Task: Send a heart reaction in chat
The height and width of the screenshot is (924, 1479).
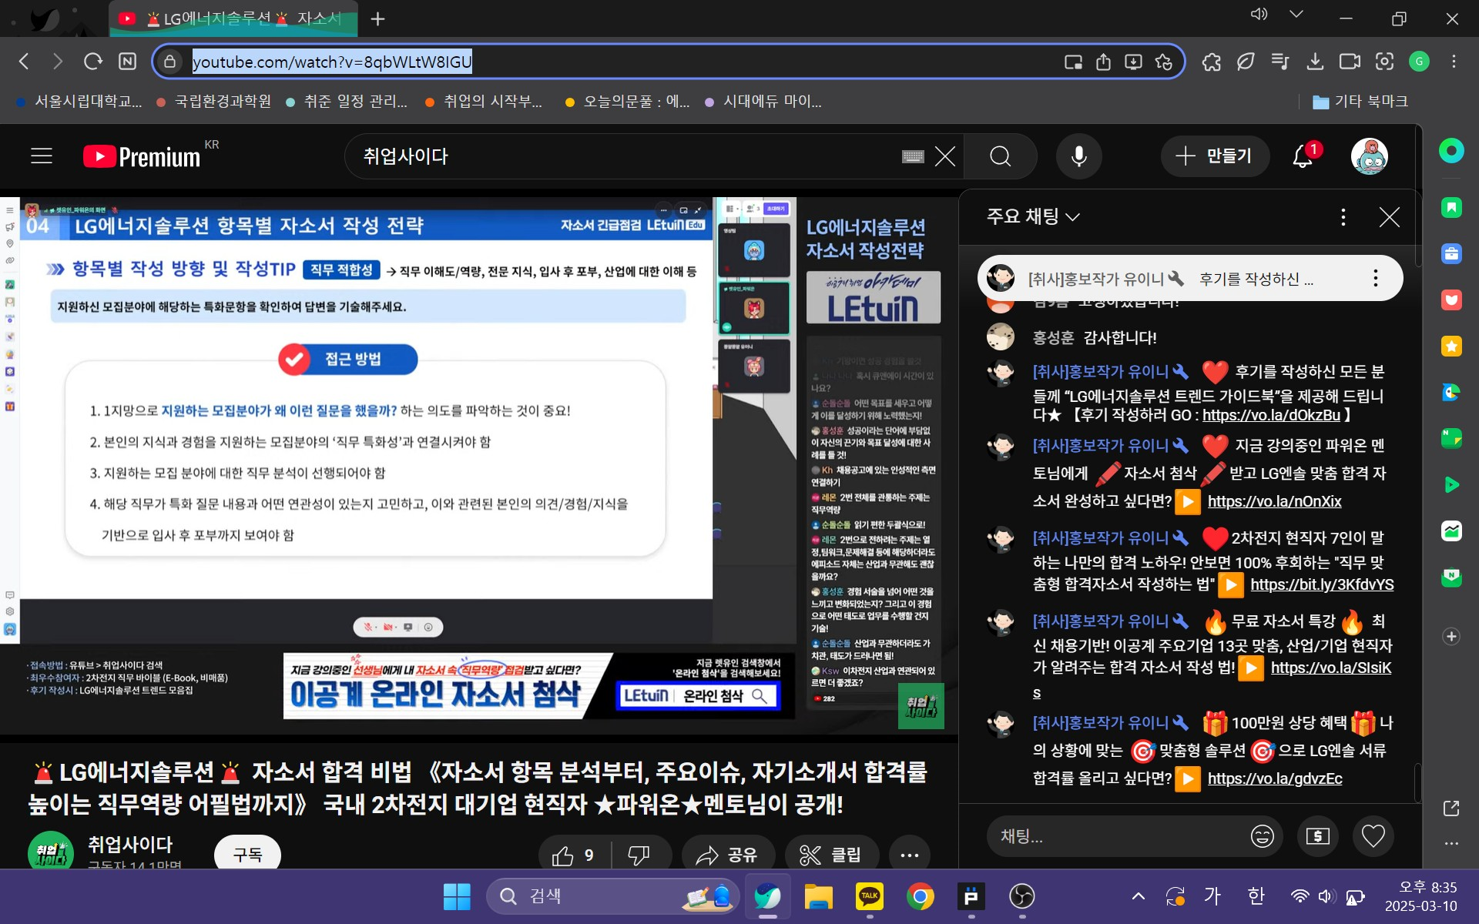Action: pos(1373,835)
